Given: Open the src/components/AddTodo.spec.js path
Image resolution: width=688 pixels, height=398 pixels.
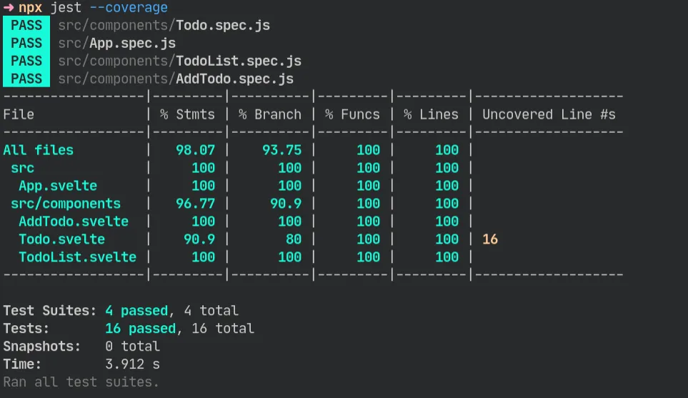Looking at the screenshot, I should coord(176,79).
